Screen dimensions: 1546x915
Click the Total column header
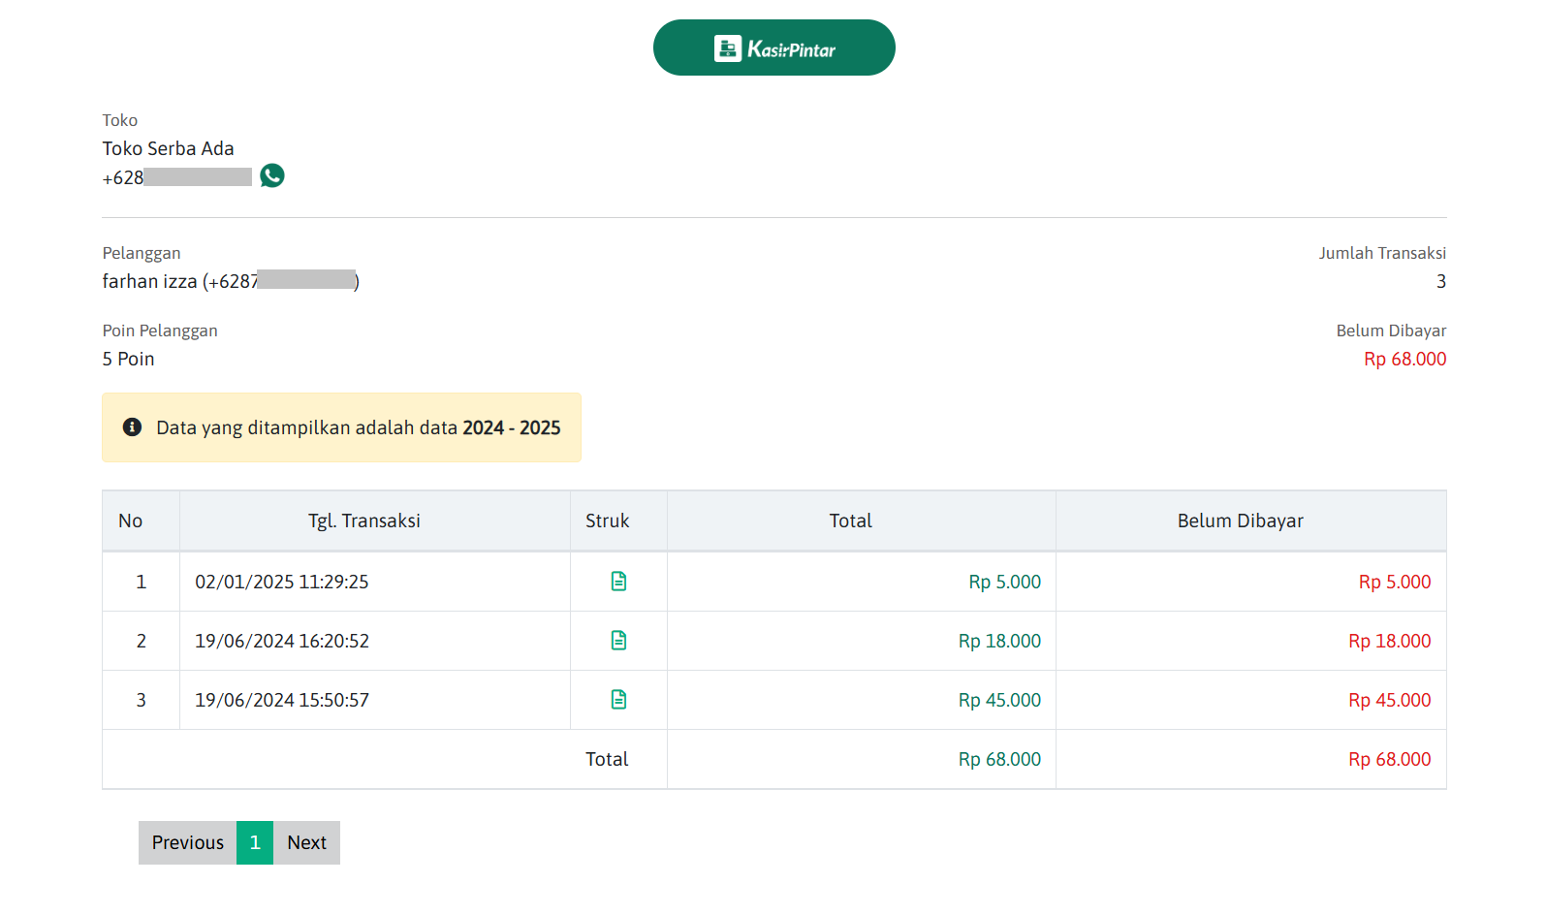click(x=850, y=521)
